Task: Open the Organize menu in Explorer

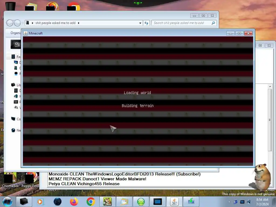Action: [x=15, y=33]
